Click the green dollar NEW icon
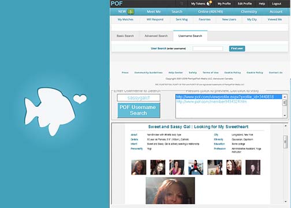 coord(131,12)
